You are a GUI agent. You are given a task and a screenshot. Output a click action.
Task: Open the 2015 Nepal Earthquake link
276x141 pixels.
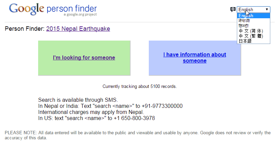[x=78, y=29]
